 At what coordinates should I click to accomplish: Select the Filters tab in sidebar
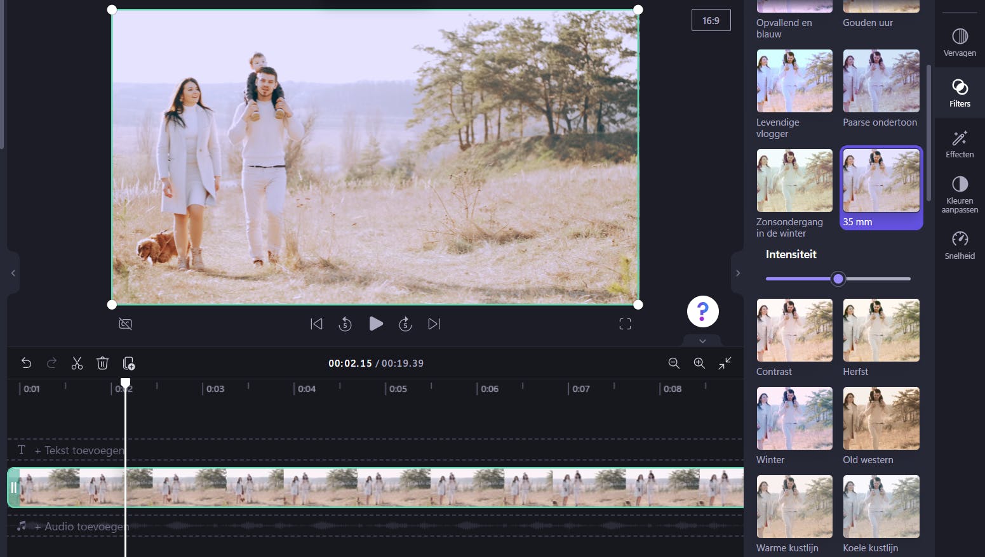[x=960, y=93]
